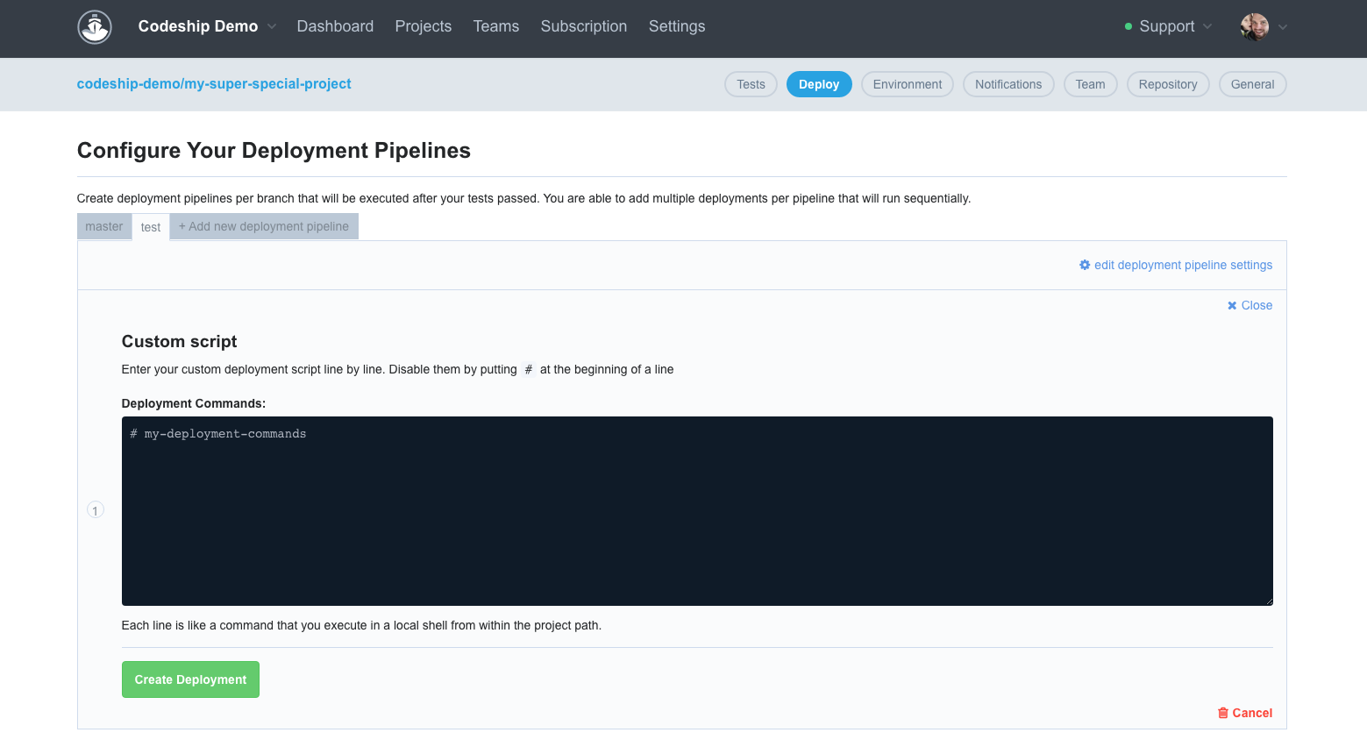Click the gear icon beside edit deployment pipeline settings
Image resolution: width=1367 pixels, height=754 pixels.
pos(1085,264)
